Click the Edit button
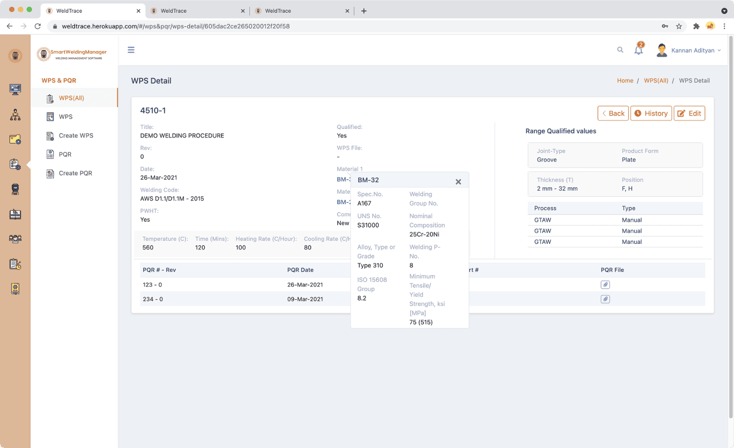The width and height of the screenshot is (734, 448). coord(689,113)
